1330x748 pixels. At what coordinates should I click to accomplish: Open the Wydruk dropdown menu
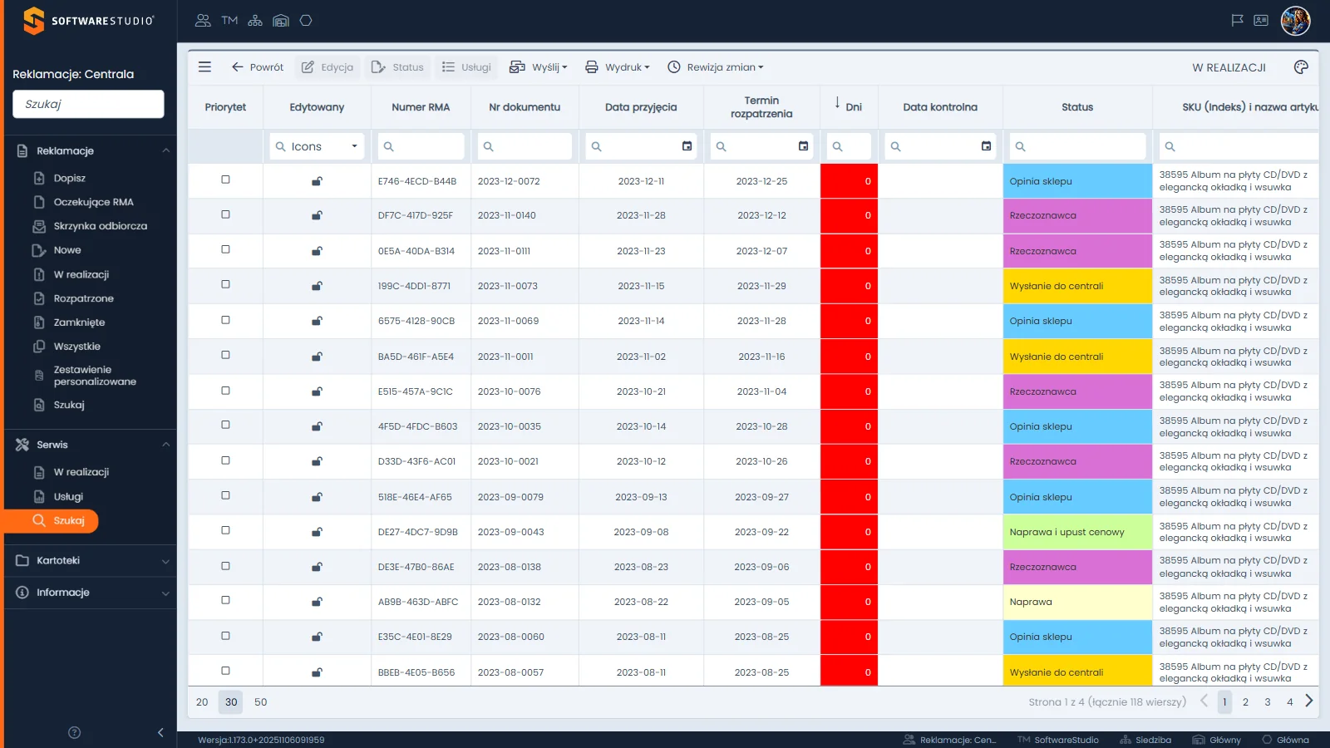click(618, 67)
